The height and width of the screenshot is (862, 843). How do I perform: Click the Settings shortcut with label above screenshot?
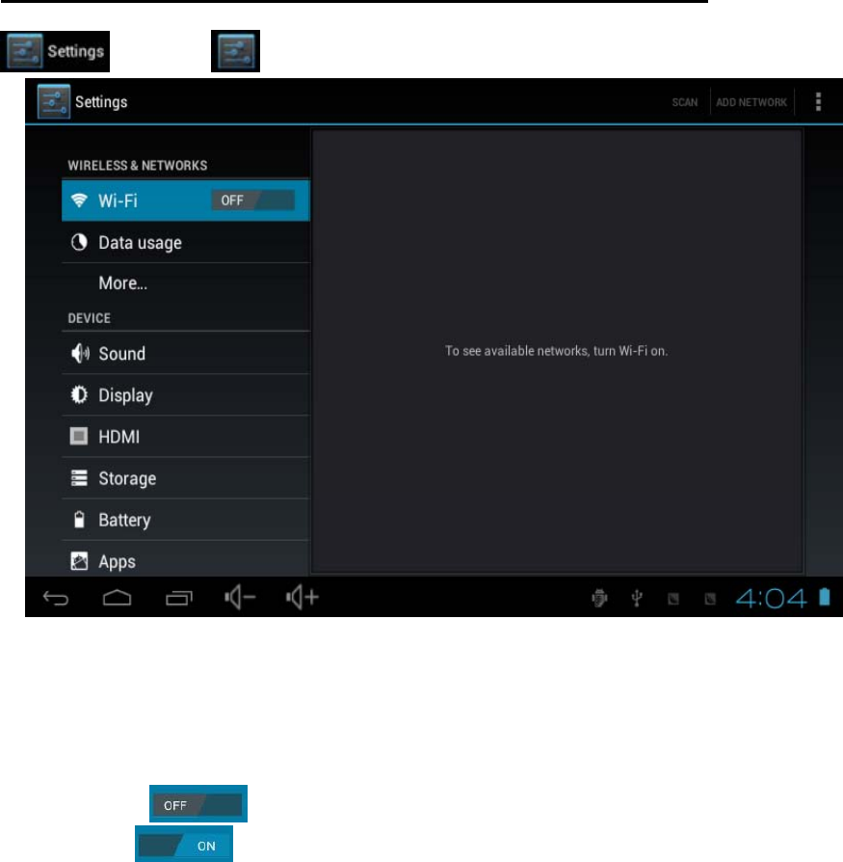55,51
